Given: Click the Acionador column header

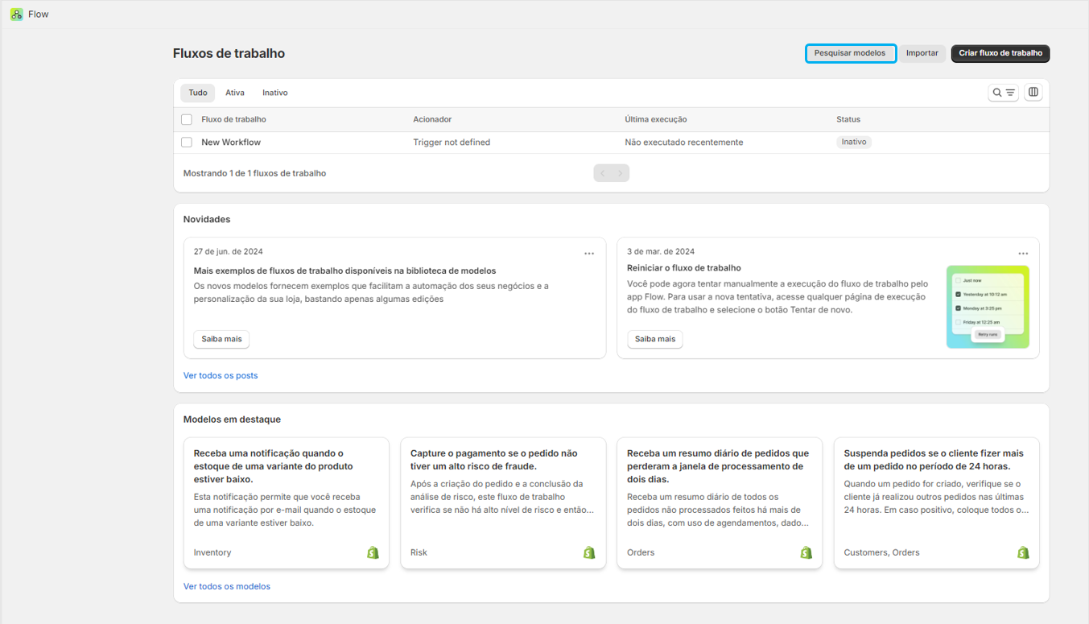Looking at the screenshot, I should click(x=432, y=119).
